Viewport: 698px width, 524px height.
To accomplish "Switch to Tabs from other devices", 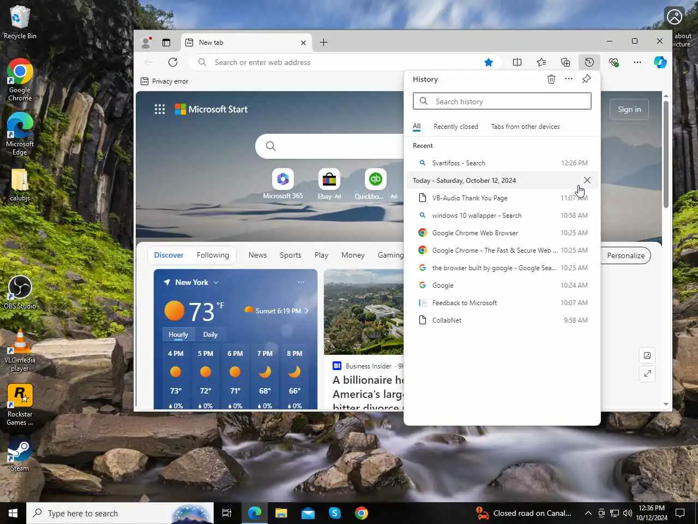I will pyautogui.click(x=525, y=127).
